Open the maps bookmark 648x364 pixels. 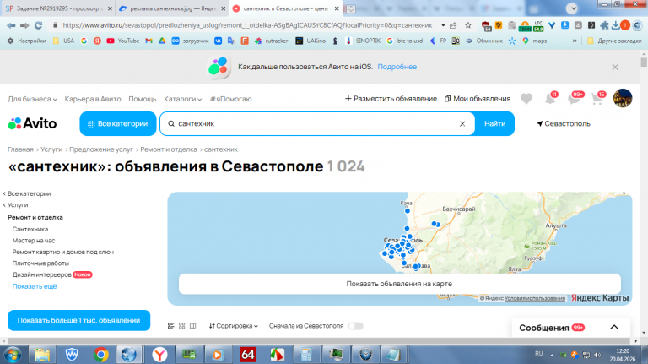click(x=534, y=41)
